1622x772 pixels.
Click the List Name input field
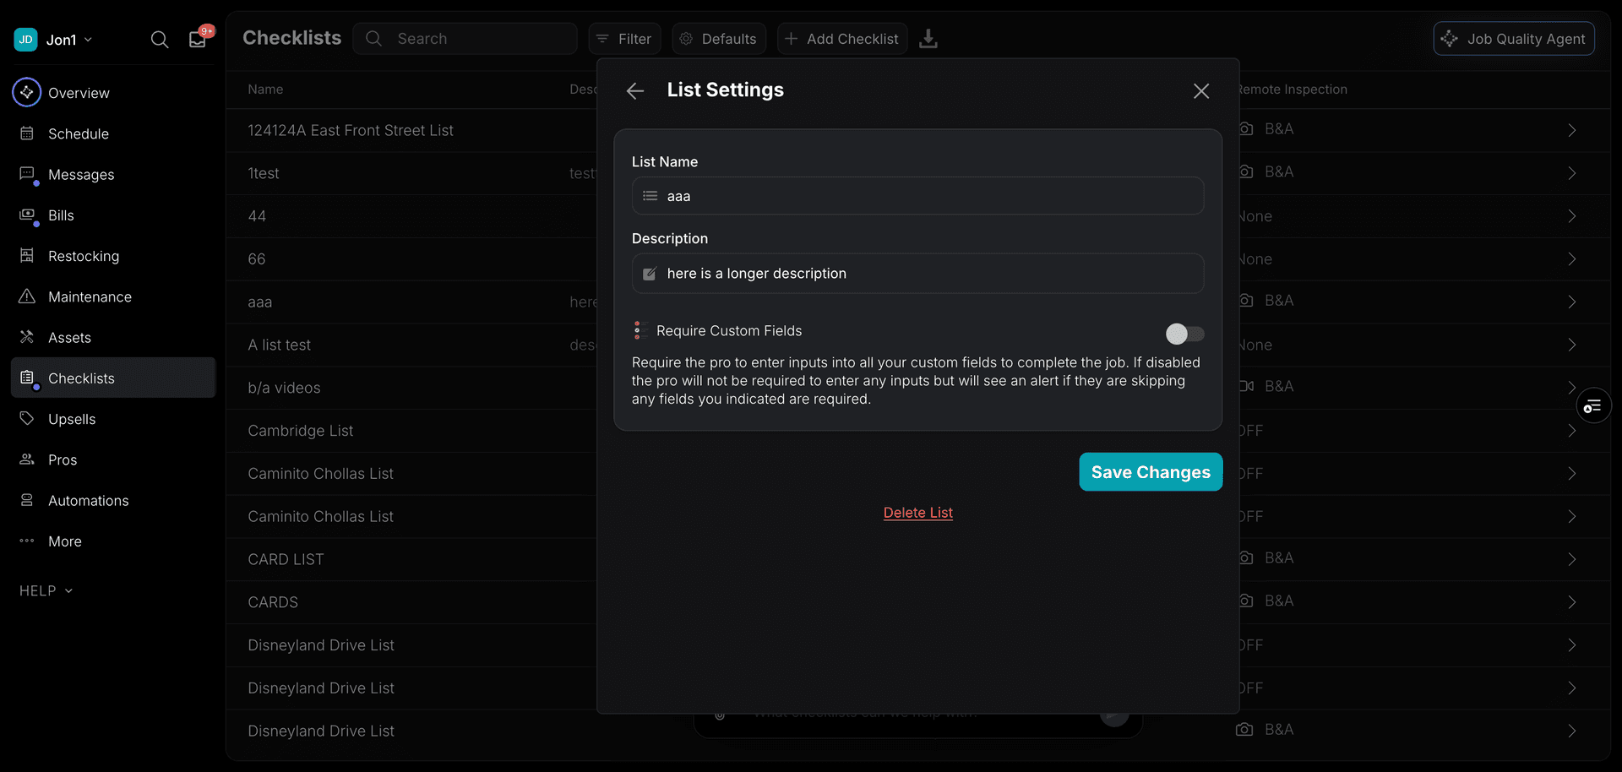(x=917, y=195)
